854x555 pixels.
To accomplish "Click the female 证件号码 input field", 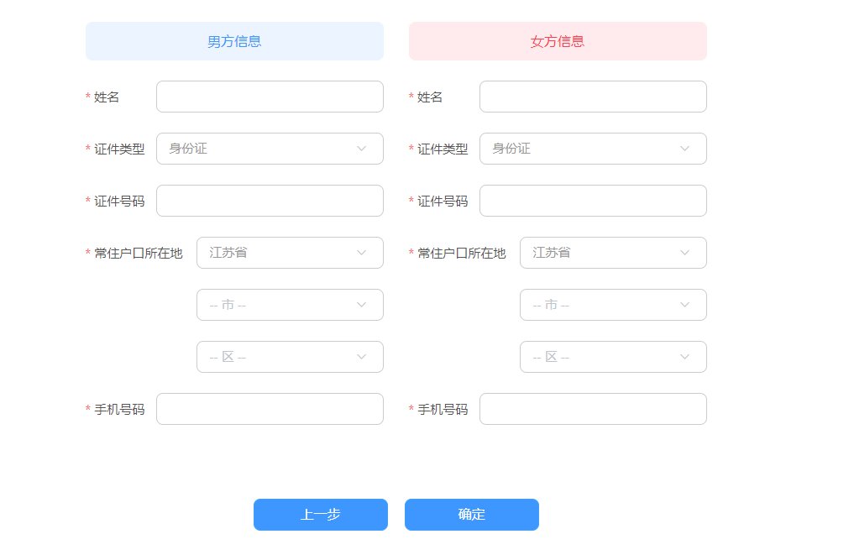I will tap(593, 201).
